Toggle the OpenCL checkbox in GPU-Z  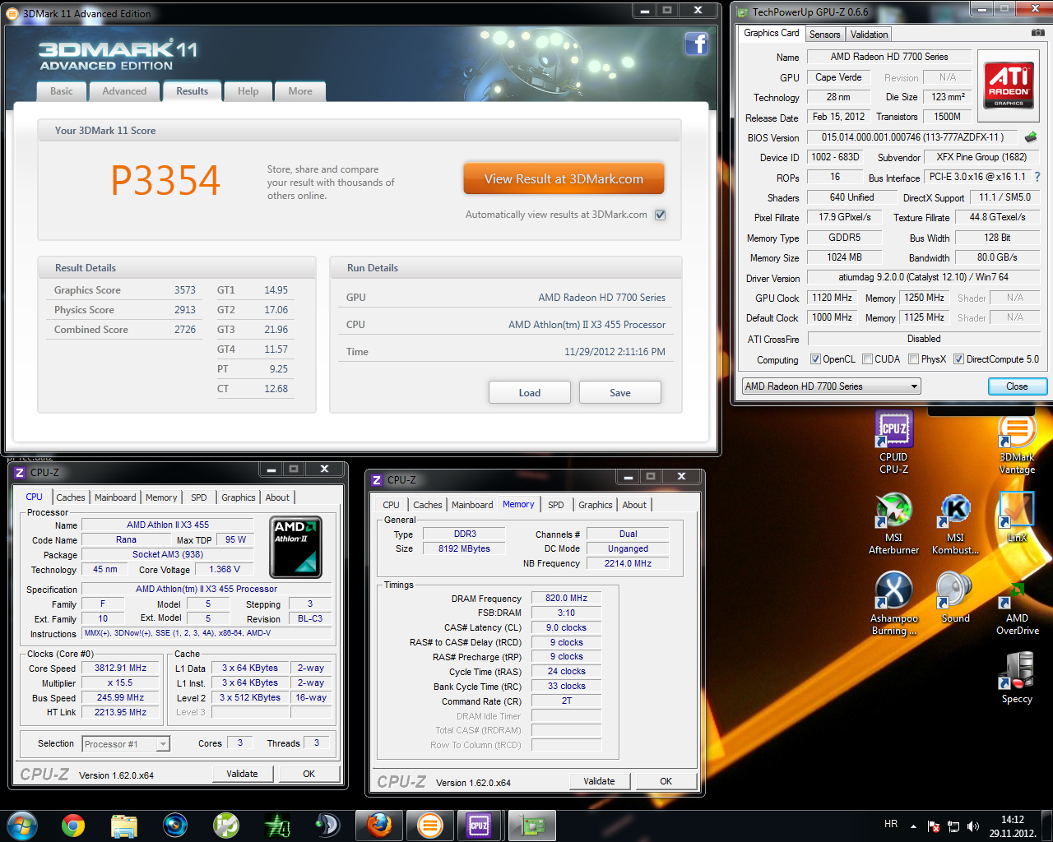(x=815, y=359)
